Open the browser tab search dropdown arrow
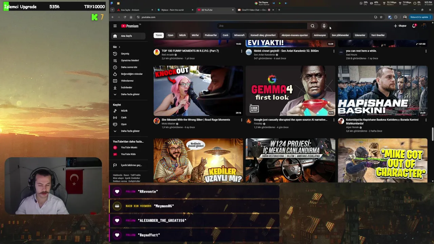Viewport: 434px width, 244px height. (112, 10)
